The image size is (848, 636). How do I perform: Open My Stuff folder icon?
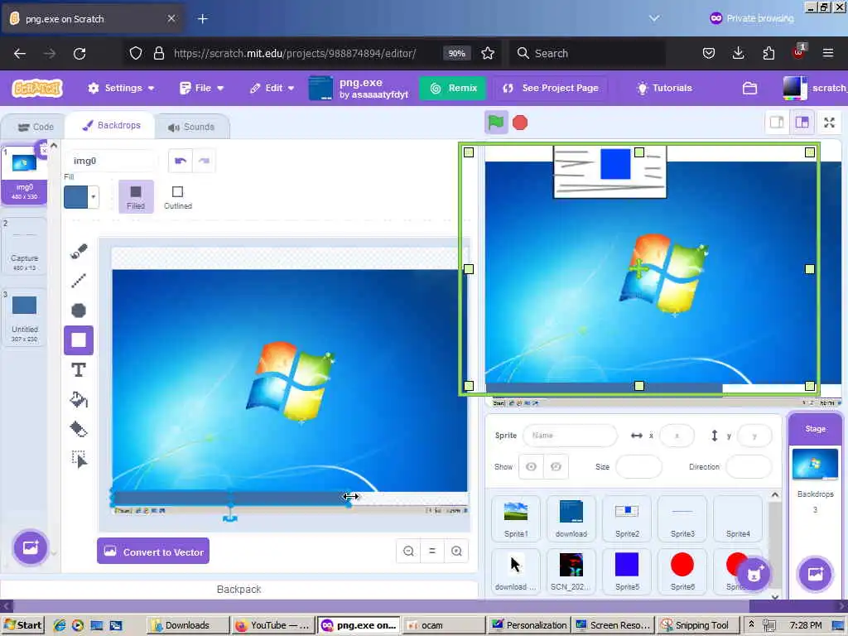point(749,88)
